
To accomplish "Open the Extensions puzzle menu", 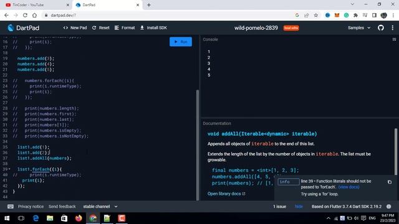I will pos(355,15).
